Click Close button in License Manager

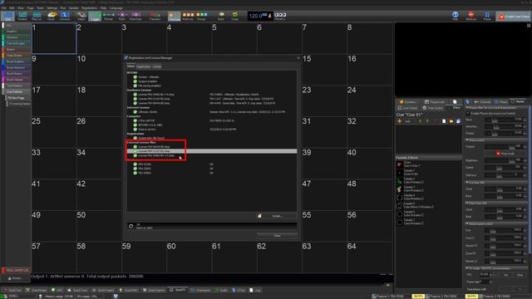(277, 235)
